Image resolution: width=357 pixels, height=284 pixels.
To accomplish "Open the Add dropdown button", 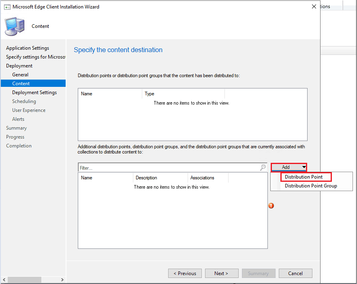I will (x=289, y=167).
